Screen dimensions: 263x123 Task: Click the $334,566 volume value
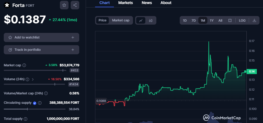tap(71, 79)
